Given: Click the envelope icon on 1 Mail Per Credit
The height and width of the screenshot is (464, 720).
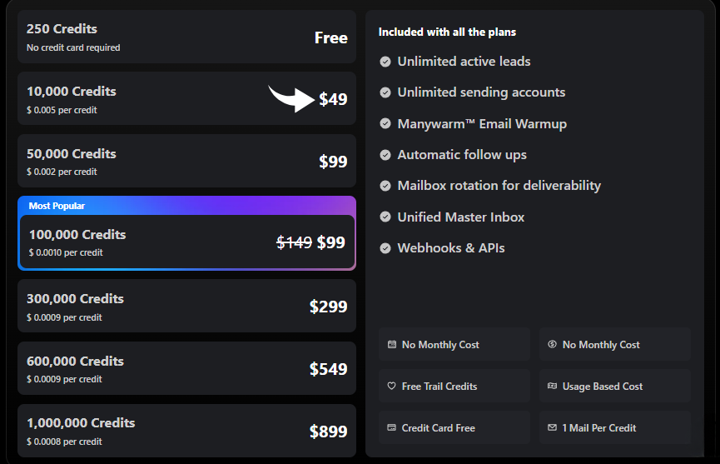Looking at the screenshot, I should (553, 427).
